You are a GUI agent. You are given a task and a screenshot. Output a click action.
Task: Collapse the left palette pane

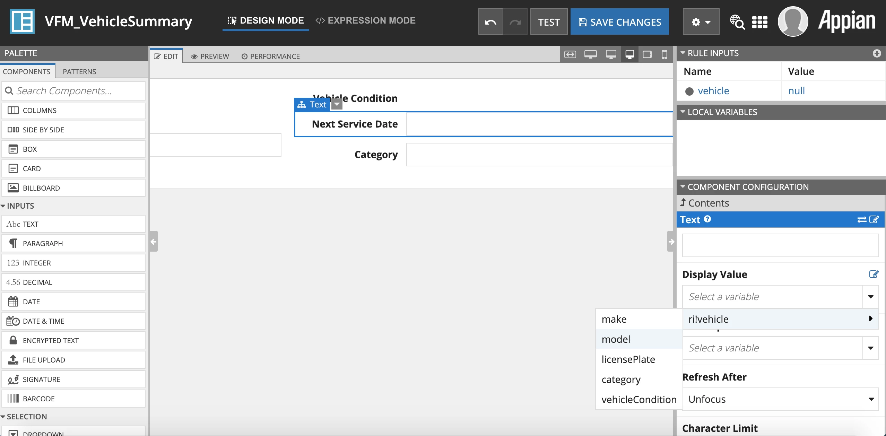tap(154, 241)
